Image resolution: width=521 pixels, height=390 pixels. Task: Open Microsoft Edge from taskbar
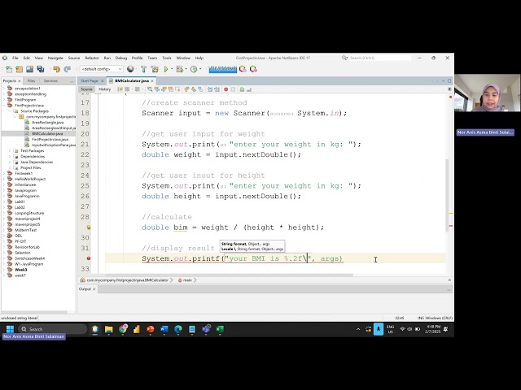click(x=178, y=329)
